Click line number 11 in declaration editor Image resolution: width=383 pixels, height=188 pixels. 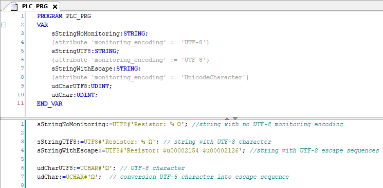pos(21,104)
